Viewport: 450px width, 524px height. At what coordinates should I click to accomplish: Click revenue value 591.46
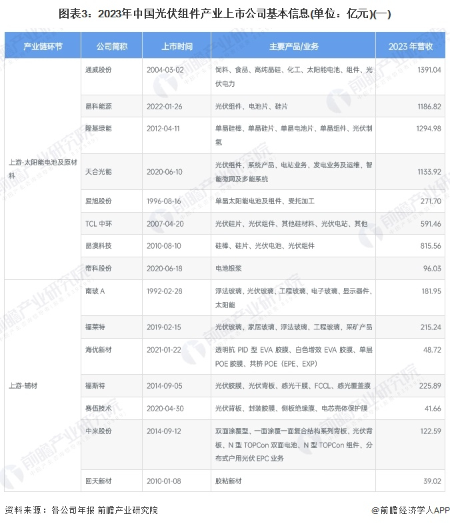[x=431, y=223]
